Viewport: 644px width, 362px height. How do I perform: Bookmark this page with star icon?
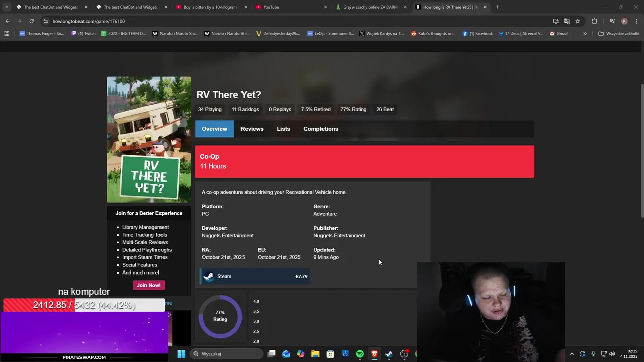[x=578, y=21]
